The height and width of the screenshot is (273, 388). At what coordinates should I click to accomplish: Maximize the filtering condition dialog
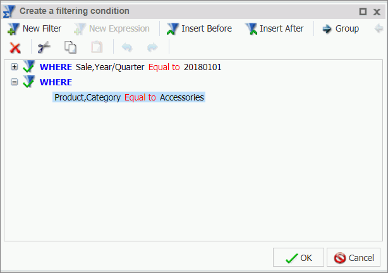pyautogui.click(x=363, y=11)
